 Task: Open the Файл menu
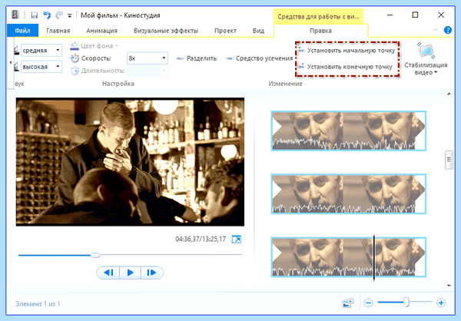click(x=22, y=31)
